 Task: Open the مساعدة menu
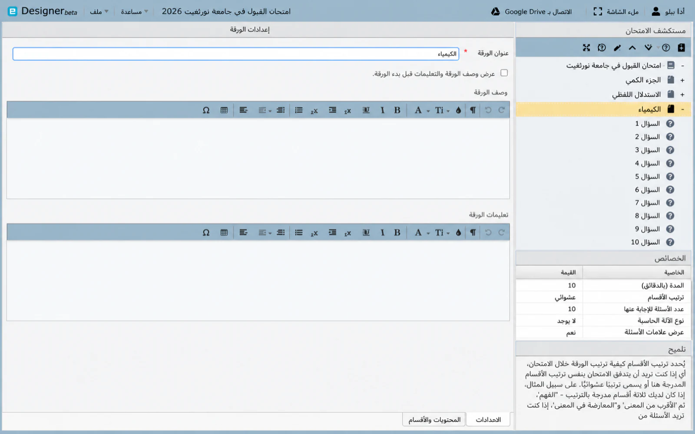point(134,12)
